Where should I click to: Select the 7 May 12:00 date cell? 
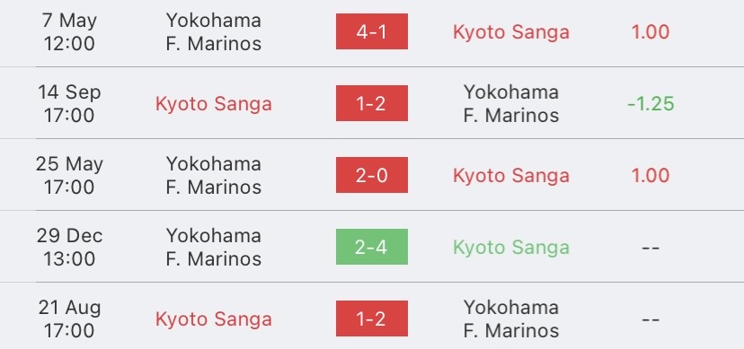(69, 31)
